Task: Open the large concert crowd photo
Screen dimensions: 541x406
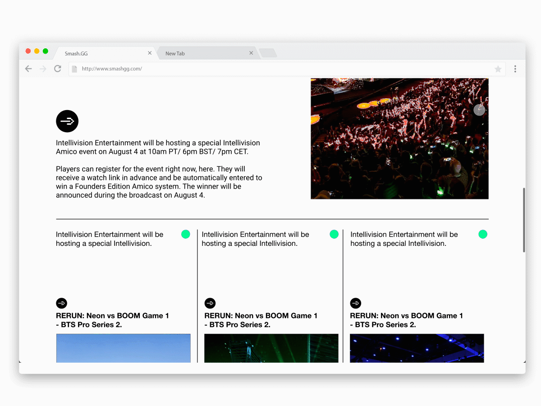Action: 399,138
